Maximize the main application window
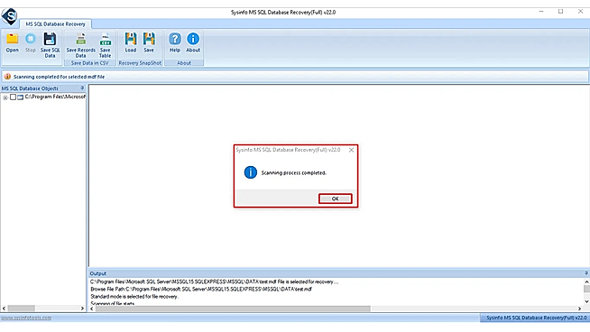590x332 pixels. [x=560, y=12]
